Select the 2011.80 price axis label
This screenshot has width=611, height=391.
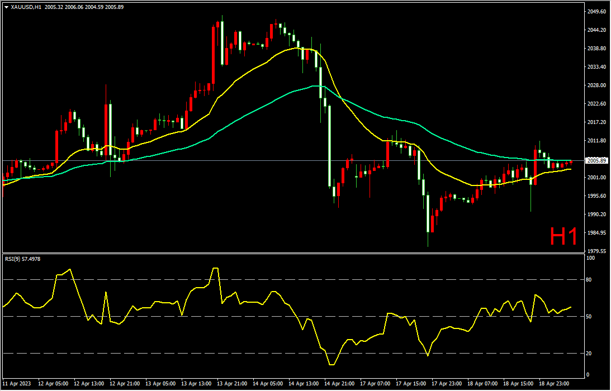[x=596, y=140]
